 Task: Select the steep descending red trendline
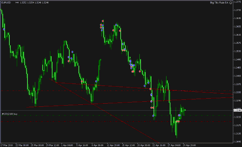coord(104,111)
